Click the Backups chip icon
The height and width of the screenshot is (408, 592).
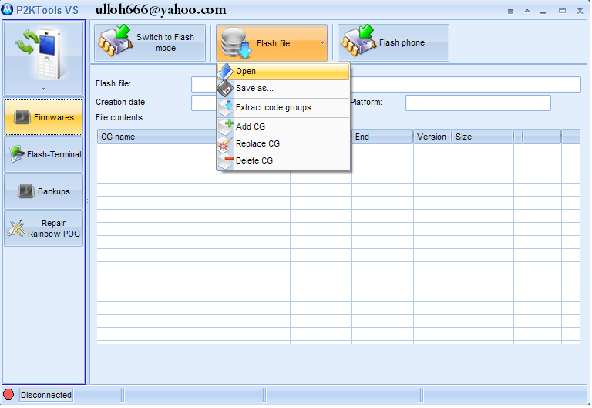coord(25,191)
